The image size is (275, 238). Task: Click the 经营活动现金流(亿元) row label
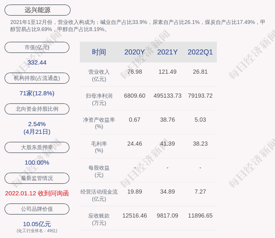(99, 195)
